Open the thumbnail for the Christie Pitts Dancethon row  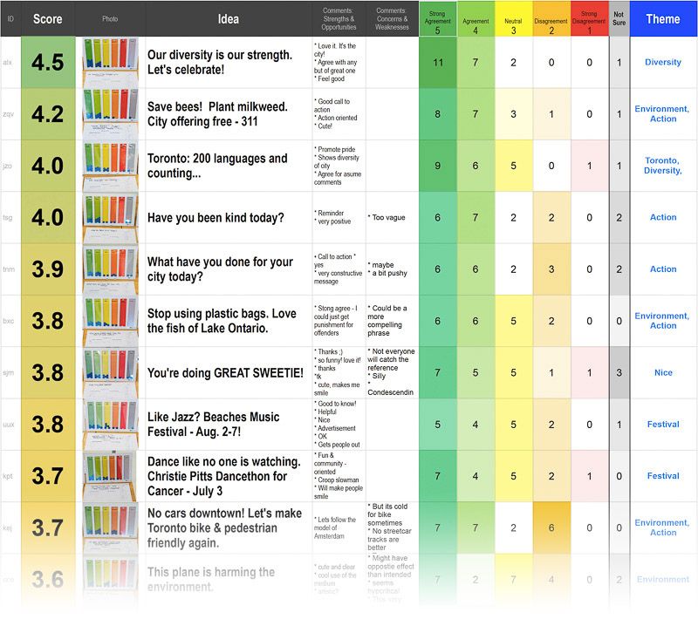(x=110, y=476)
